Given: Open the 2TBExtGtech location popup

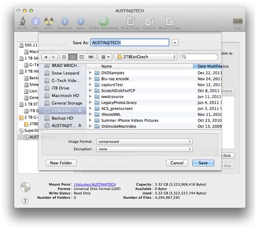Looking at the screenshot, I should (146, 57).
